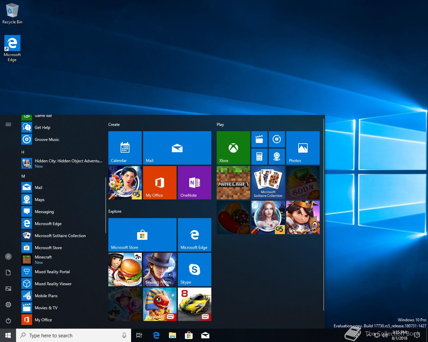Open Documents from Start sidebar
The width and height of the screenshot is (428, 342).
click(8, 273)
